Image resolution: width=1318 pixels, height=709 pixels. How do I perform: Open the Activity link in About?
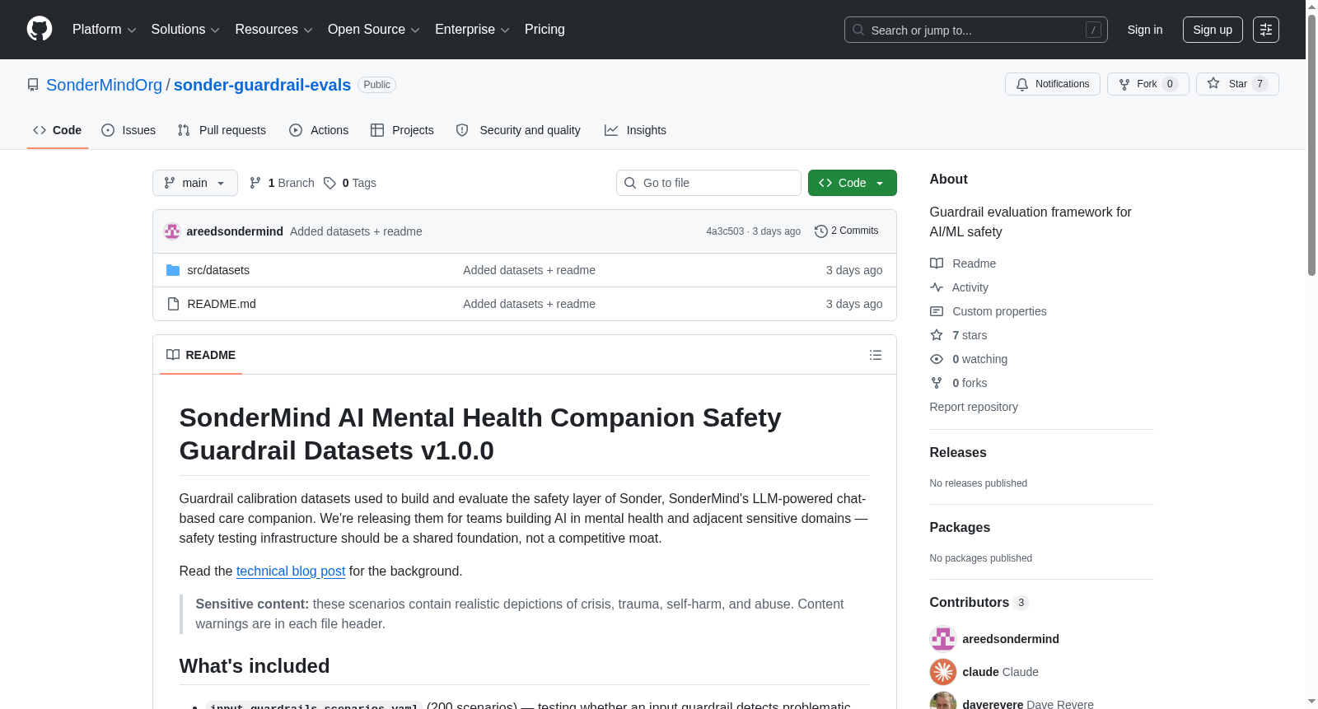tap(959, 287)
